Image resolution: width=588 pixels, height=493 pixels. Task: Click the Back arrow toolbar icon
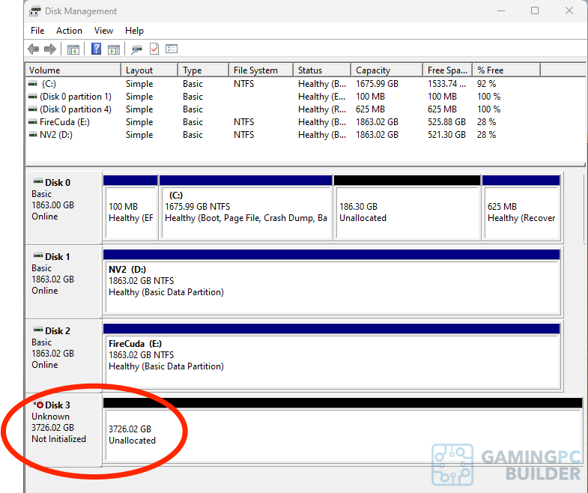[x=34, y=49]
